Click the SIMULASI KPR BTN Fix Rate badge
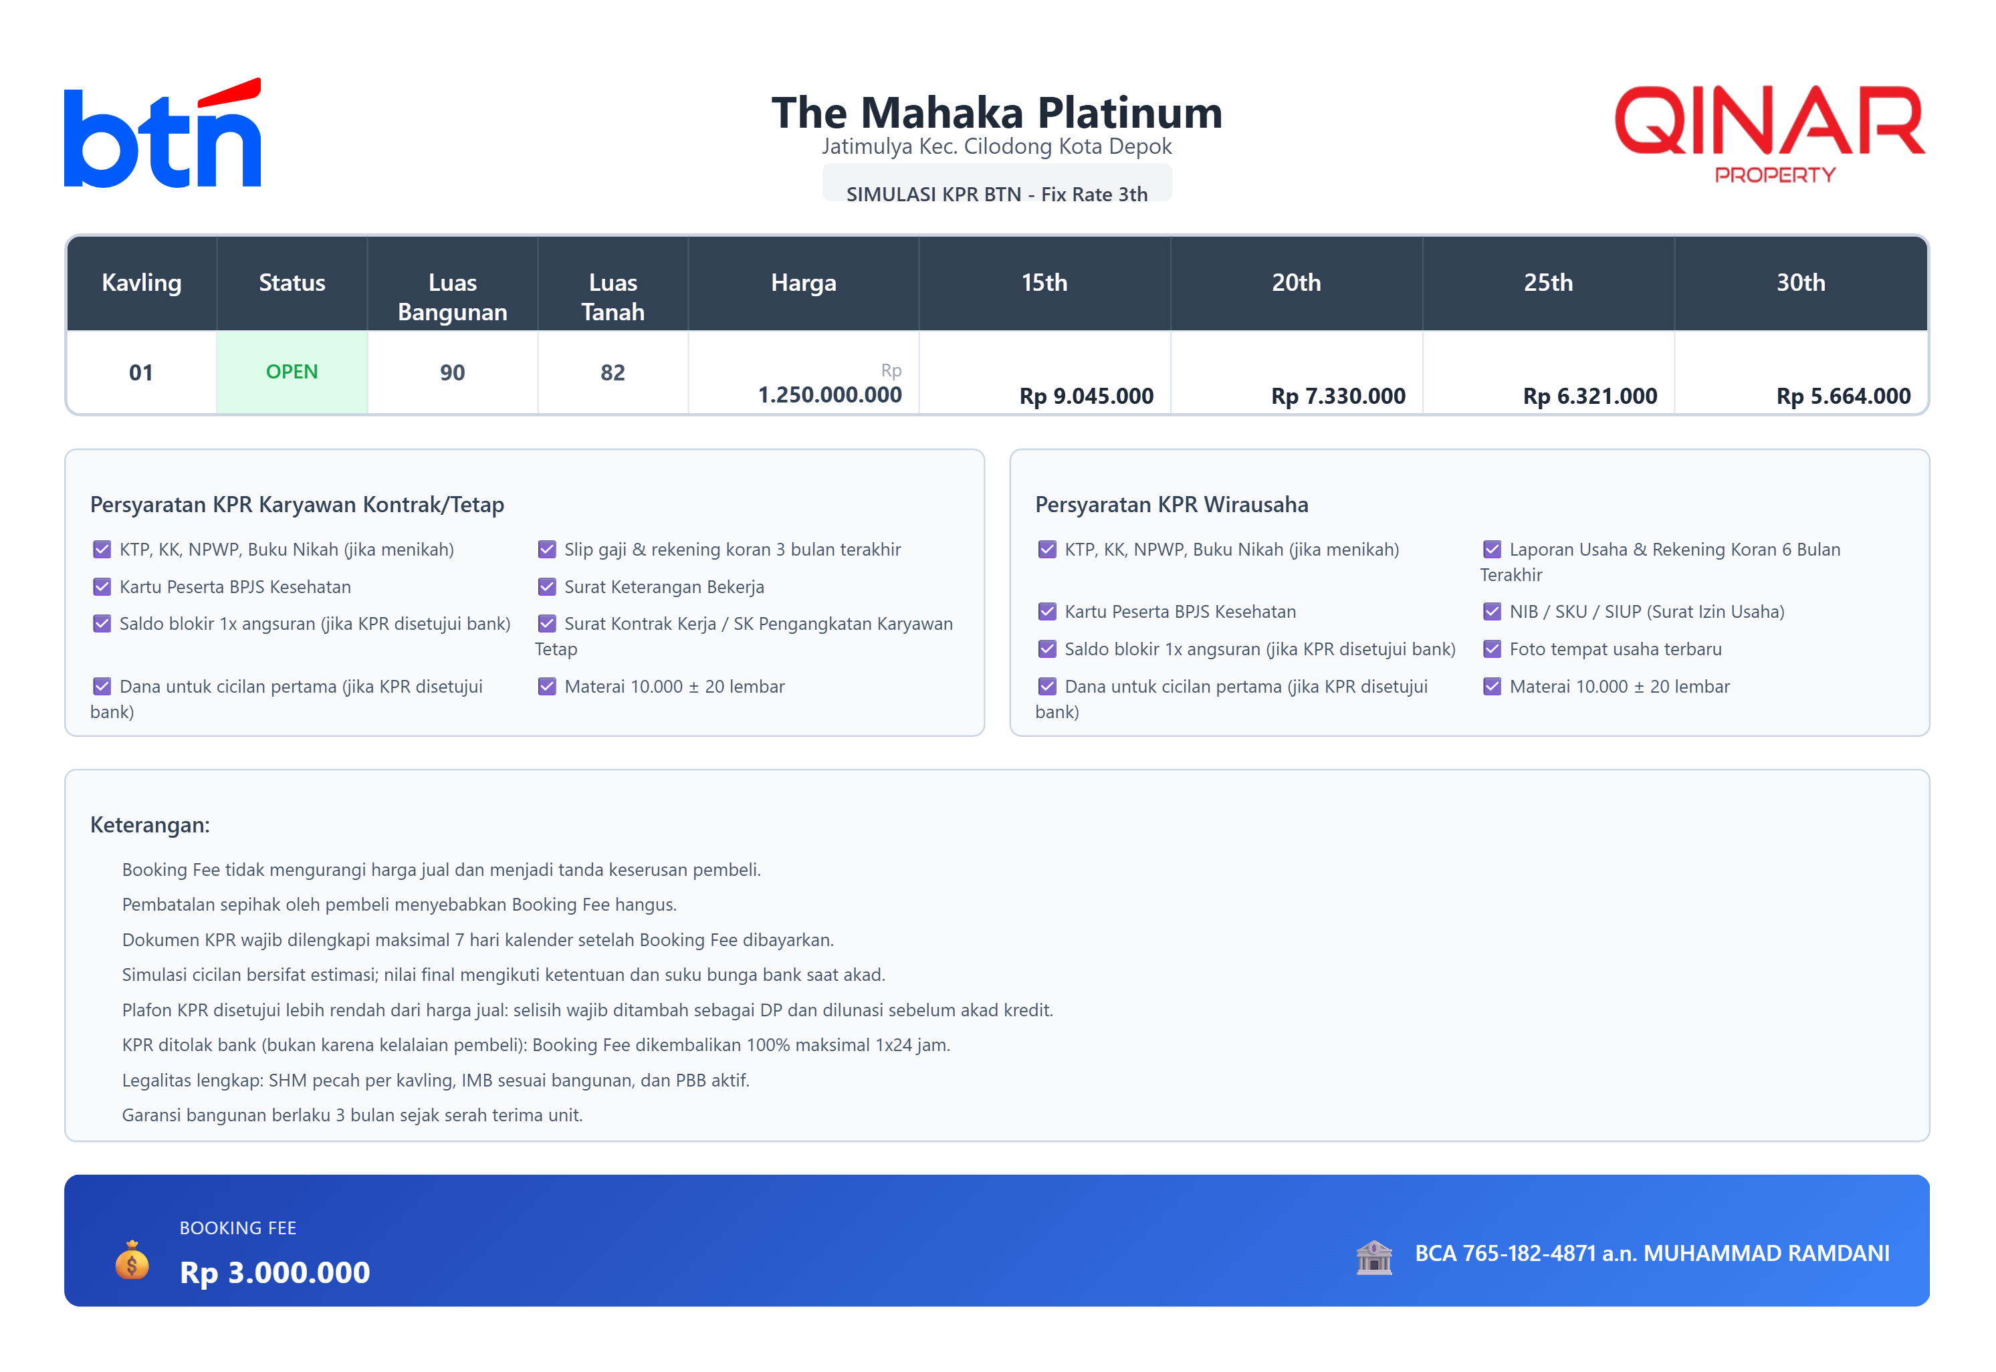The image size is (1996, 1372). pos(996,193)
